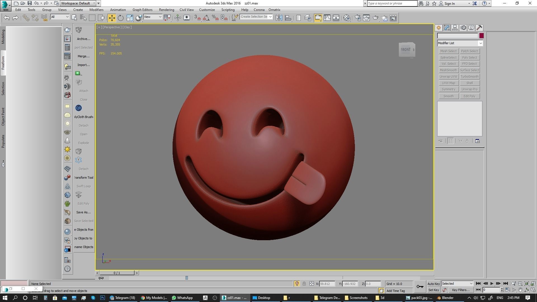Click the Edit Named Selection Sets icon
537x302 pixels.
click(234, 18)
